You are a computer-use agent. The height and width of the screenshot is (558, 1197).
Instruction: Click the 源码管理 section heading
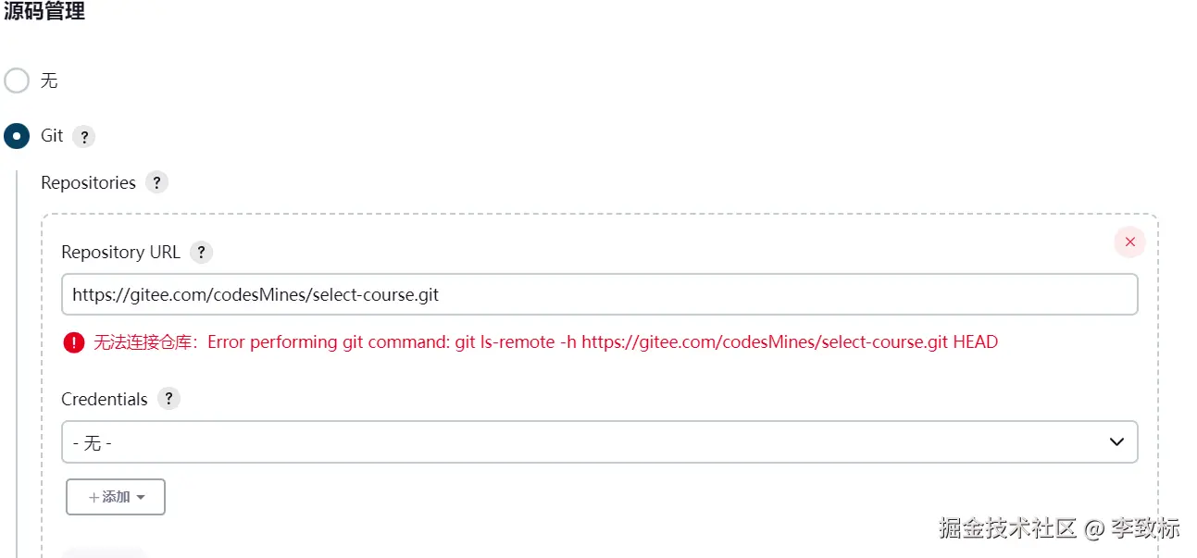[44, 12]
